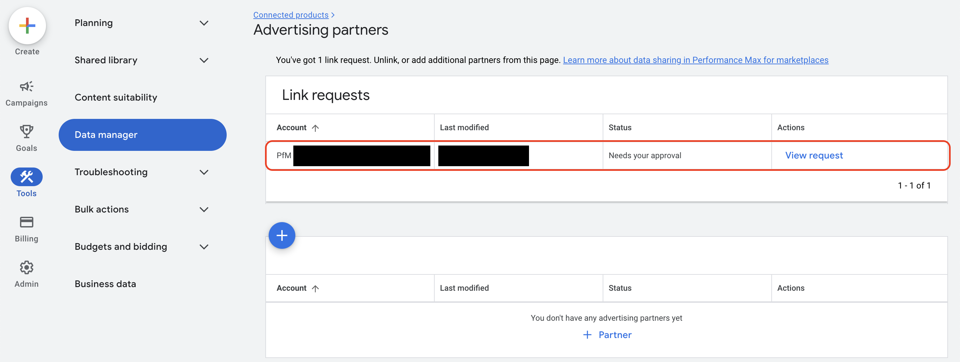Open Admin via the gear icon
Viewport: 960px width, 362px height.
pos(26,267)
